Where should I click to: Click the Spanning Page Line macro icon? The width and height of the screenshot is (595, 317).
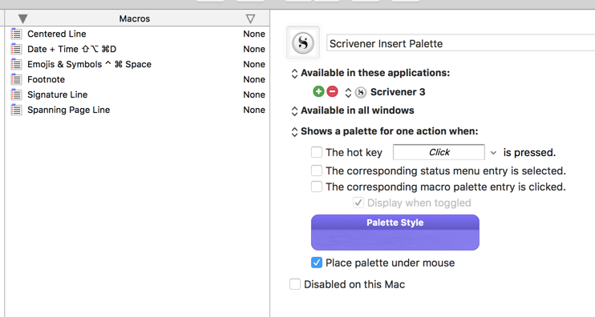[x=16, y=110]
